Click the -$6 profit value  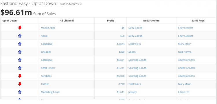click(x=123, y=28)
